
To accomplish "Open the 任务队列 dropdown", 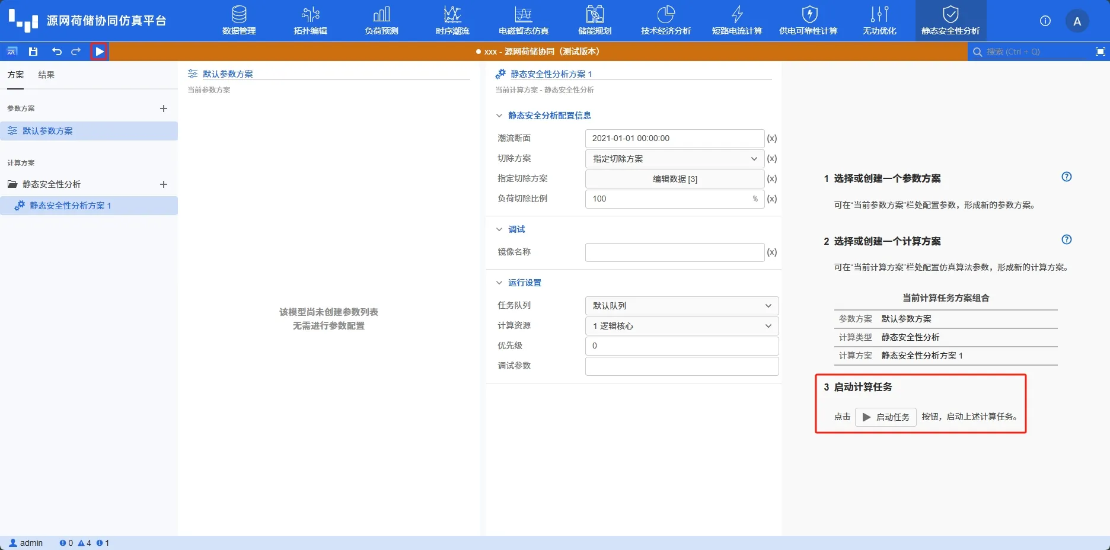I will [682, 306].
